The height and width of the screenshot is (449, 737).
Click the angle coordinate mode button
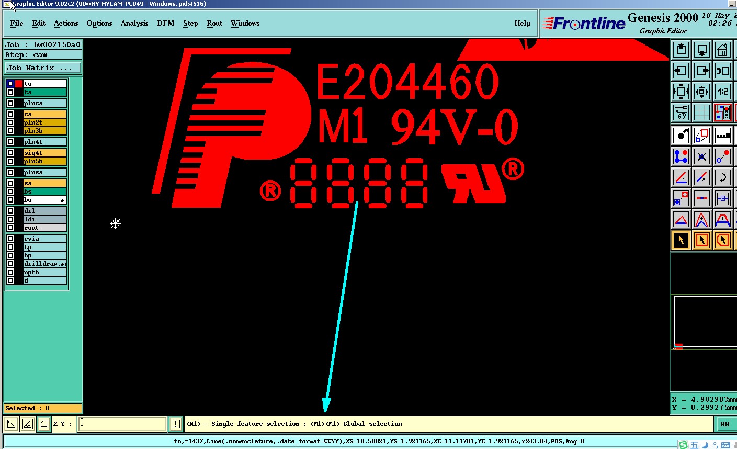pyautogui.click(x=28, y=424)
